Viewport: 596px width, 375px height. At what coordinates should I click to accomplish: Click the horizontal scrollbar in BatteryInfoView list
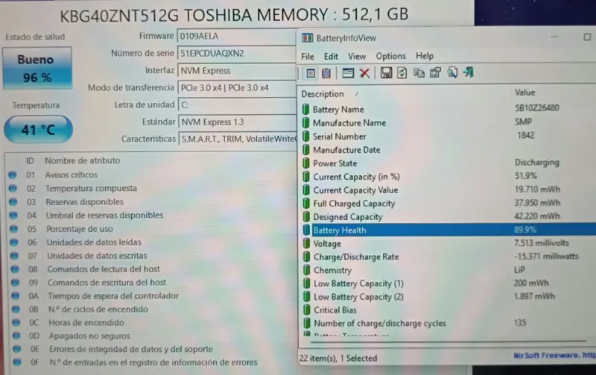[448, 341]
